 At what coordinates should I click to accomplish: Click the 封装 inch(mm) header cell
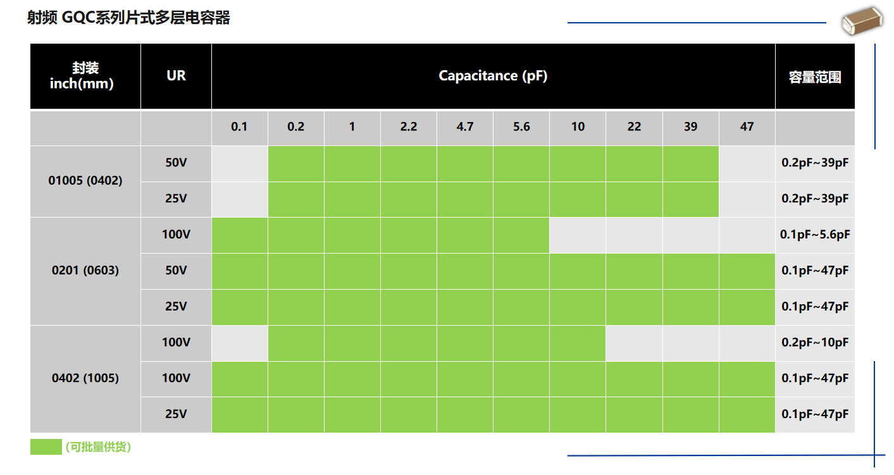[x=85, y=77]
